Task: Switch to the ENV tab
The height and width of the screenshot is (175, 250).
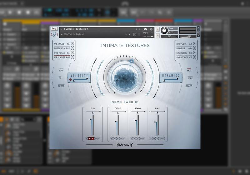Action: [61, 70]
